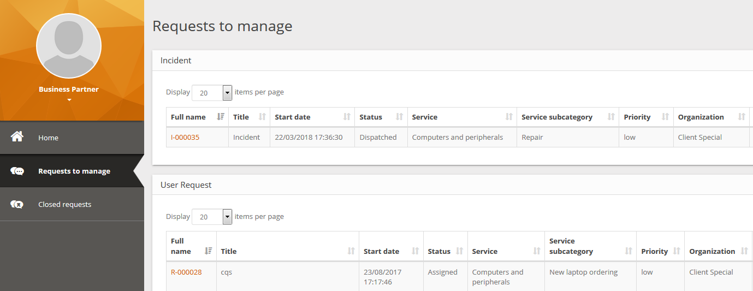Sort User Request table by Service arrows

tap(536, 251)
